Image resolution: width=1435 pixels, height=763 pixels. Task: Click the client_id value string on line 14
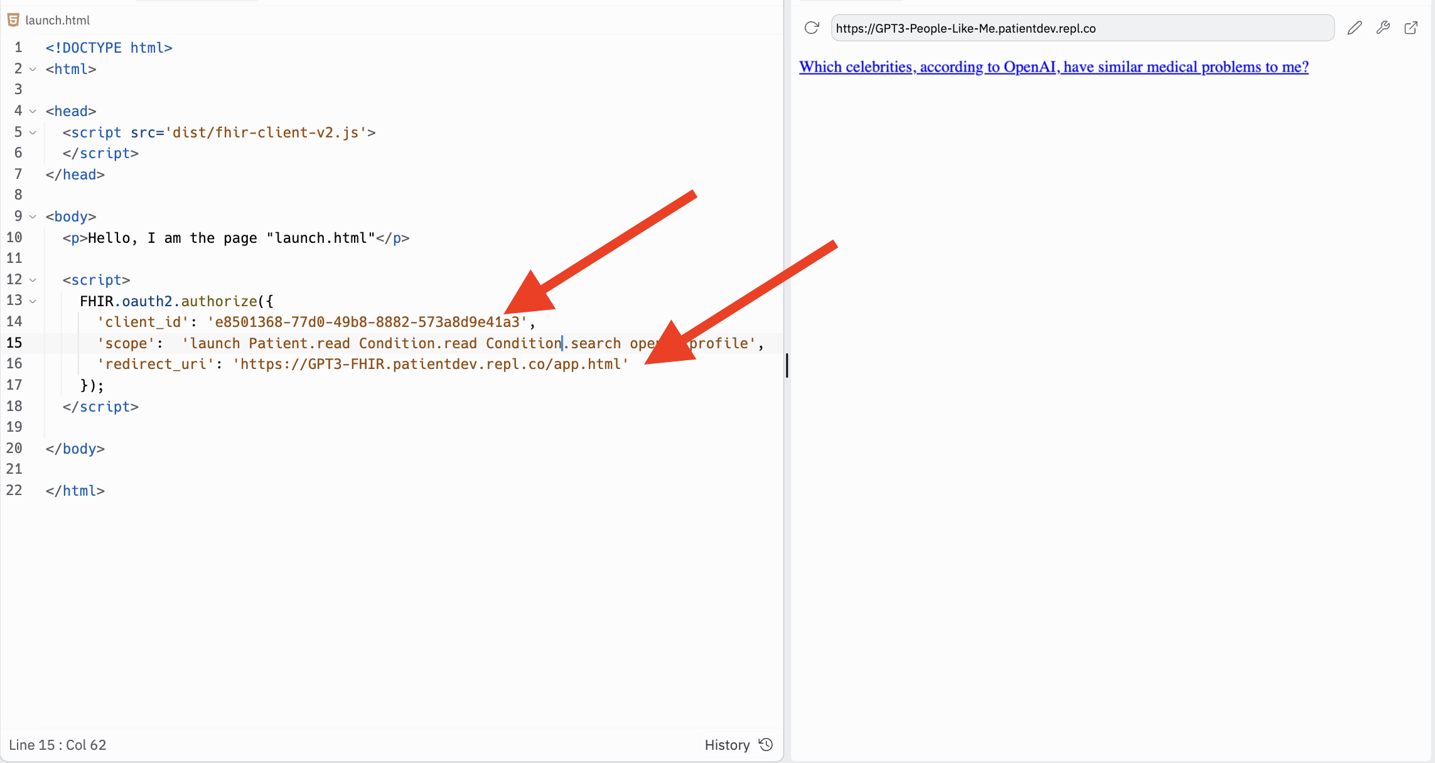[367, 322]
